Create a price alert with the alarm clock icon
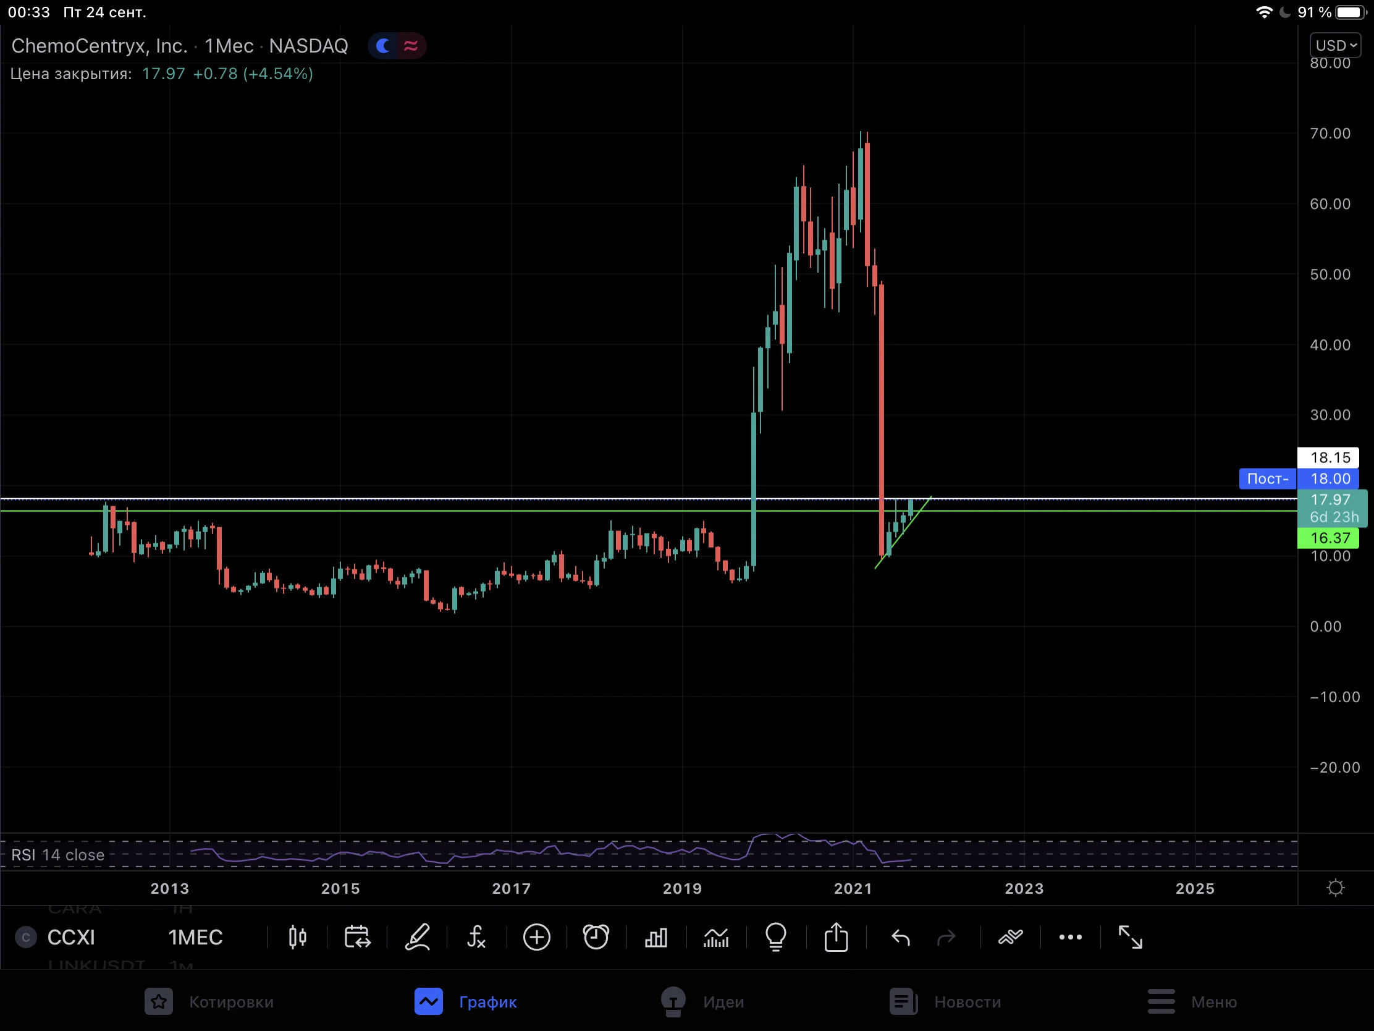Viewport: 1374px width, 1031px height. pyautogui.click(x=596, y=937)
